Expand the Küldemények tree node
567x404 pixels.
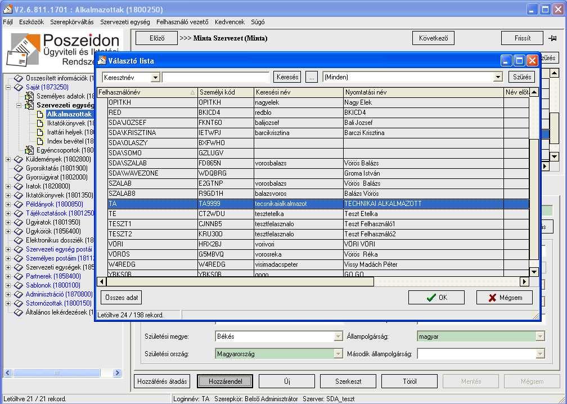pyautogui.click(x=8, y=159)
